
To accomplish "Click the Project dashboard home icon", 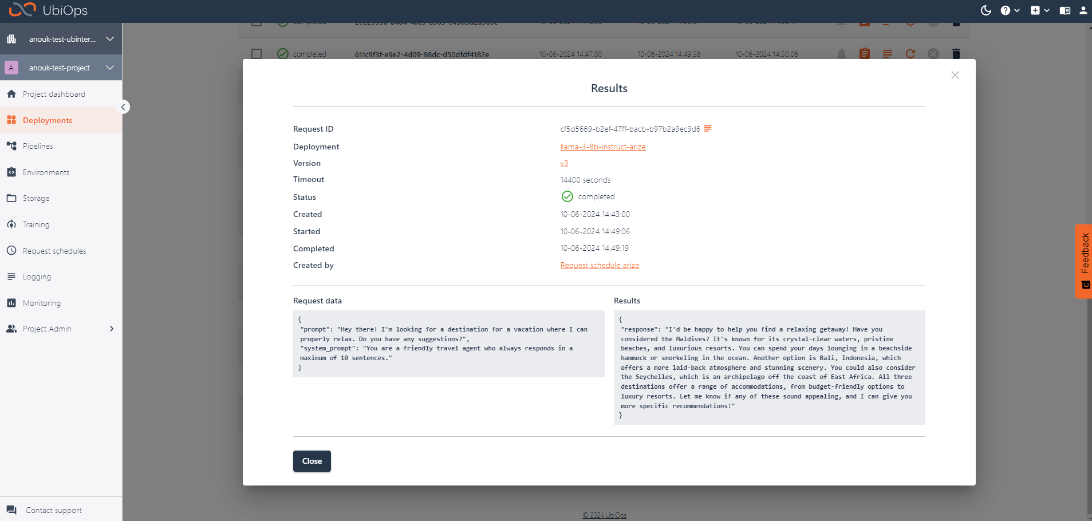I will click(x=11, y=94).
